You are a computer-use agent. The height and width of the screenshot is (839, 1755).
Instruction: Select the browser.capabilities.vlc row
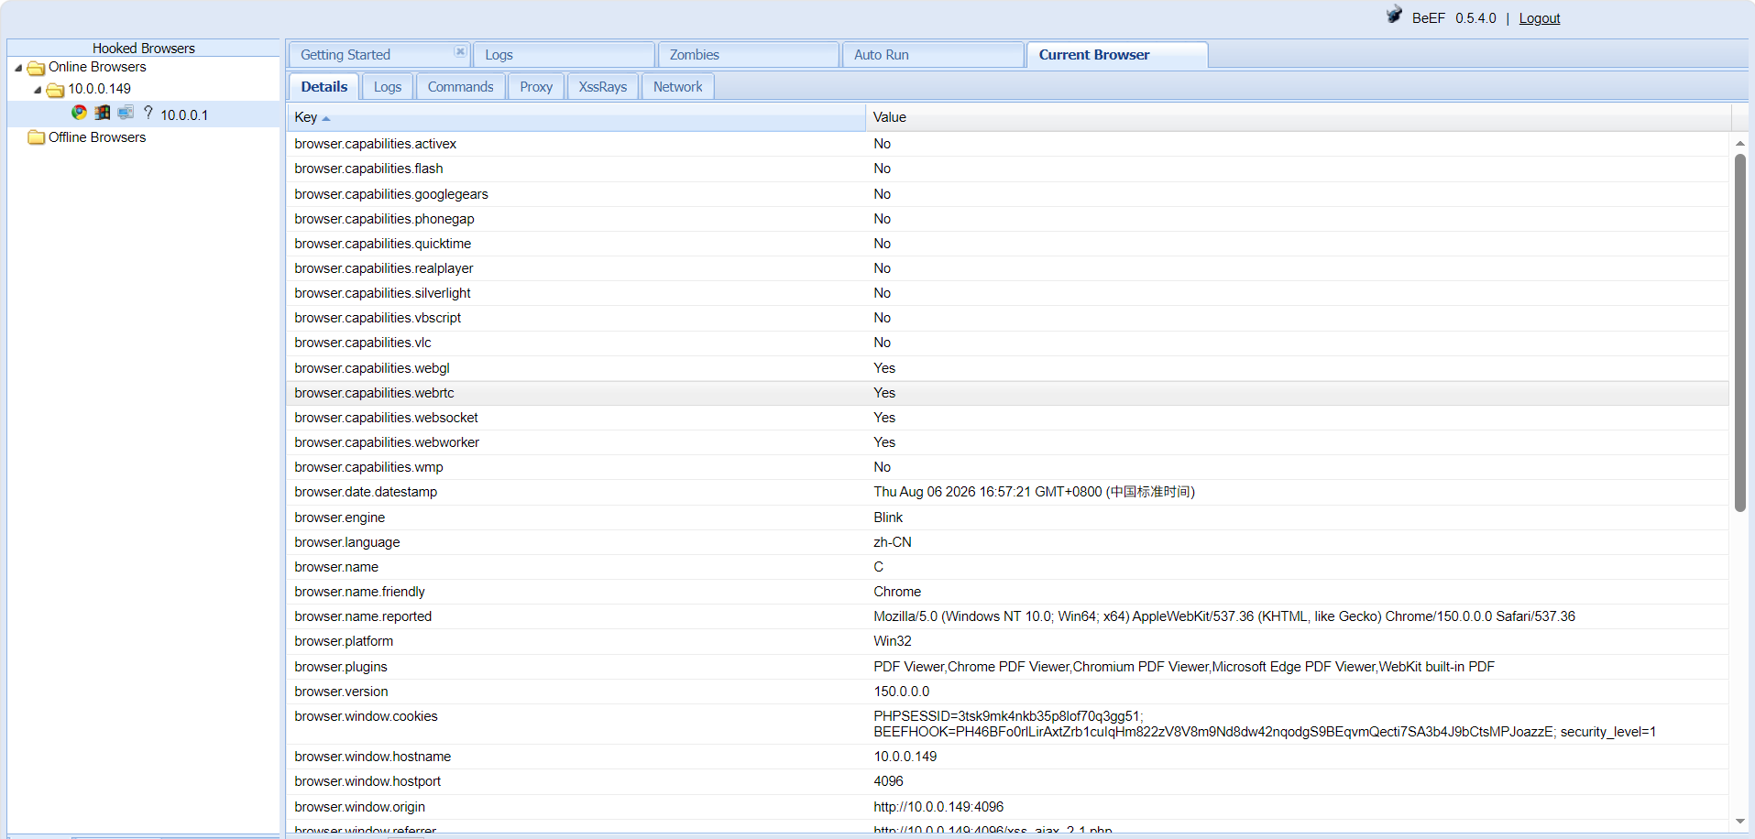point(1008,343)
